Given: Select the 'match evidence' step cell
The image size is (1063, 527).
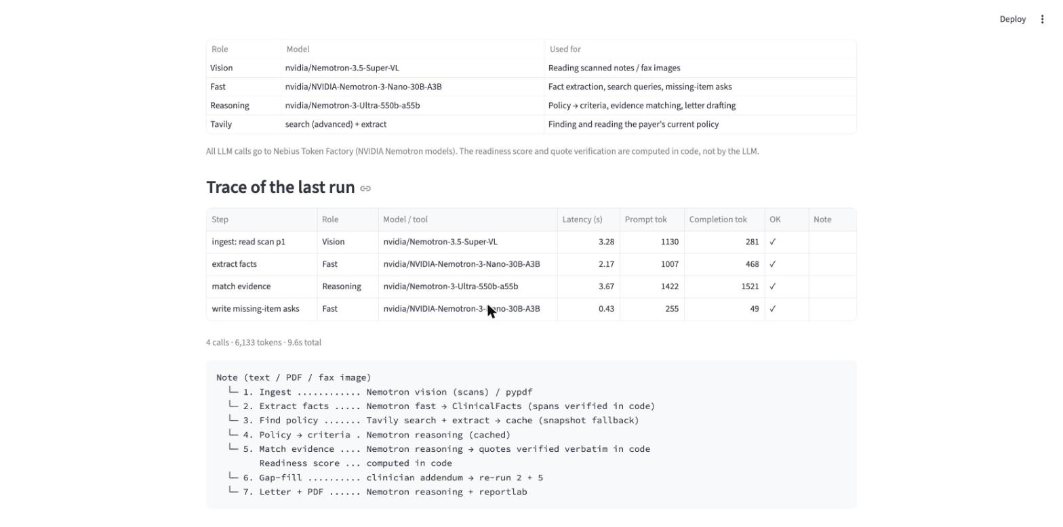Looking at the screenshot, I should coord(262,287).
